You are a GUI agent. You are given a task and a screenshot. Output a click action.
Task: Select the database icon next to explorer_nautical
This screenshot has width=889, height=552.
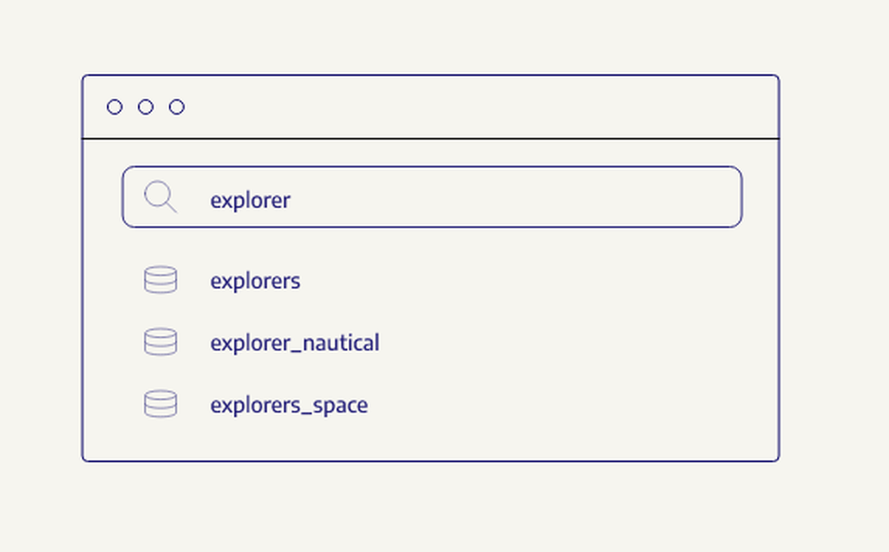coord(160,341)
